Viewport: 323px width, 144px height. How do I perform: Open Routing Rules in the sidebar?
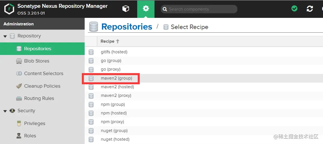[39, 98]
